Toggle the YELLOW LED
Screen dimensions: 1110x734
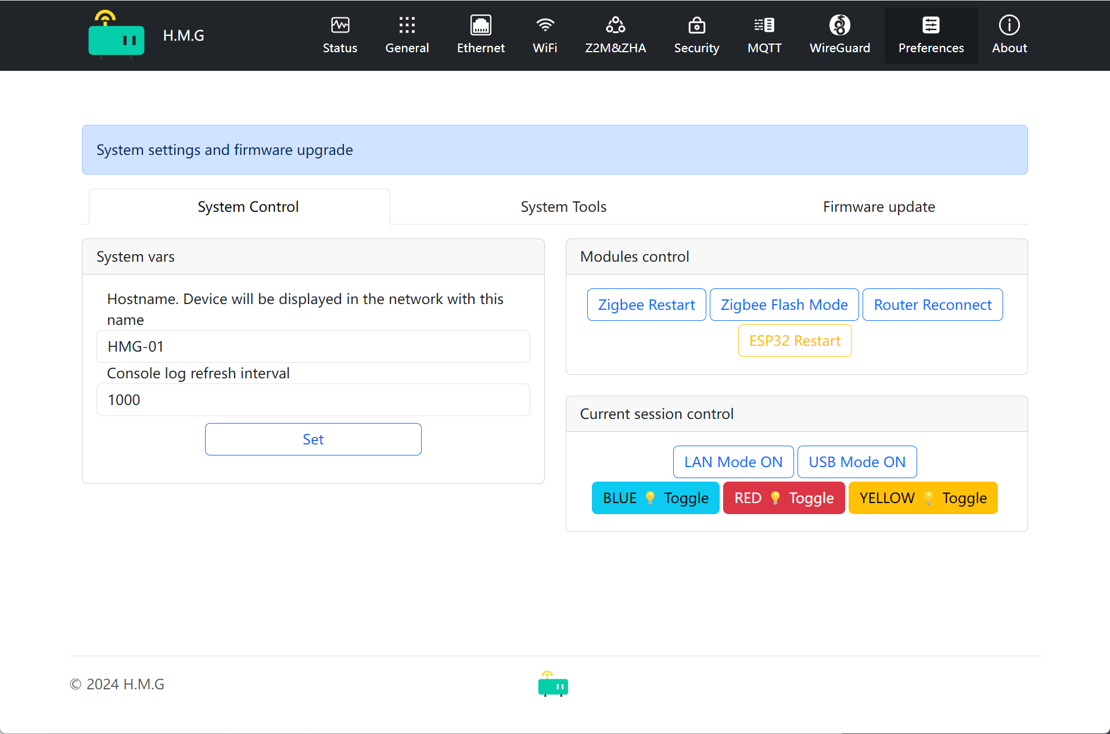[922, 498]
